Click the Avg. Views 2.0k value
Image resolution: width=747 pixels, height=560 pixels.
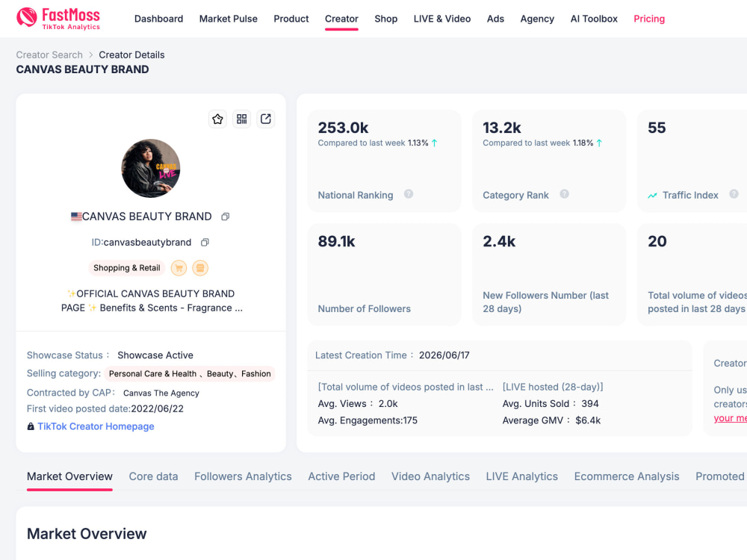388,404
